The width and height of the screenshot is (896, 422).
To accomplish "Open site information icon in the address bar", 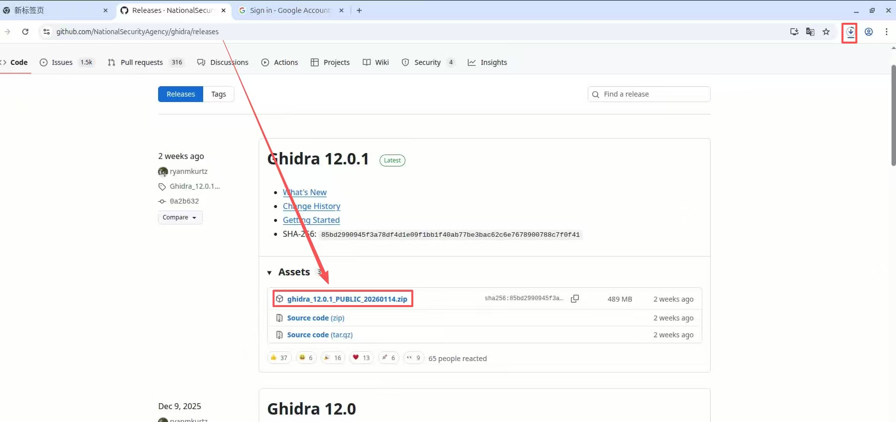I will coord(46,32).
